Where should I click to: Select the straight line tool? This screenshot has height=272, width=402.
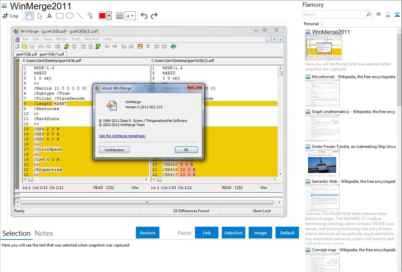[80, 16]
